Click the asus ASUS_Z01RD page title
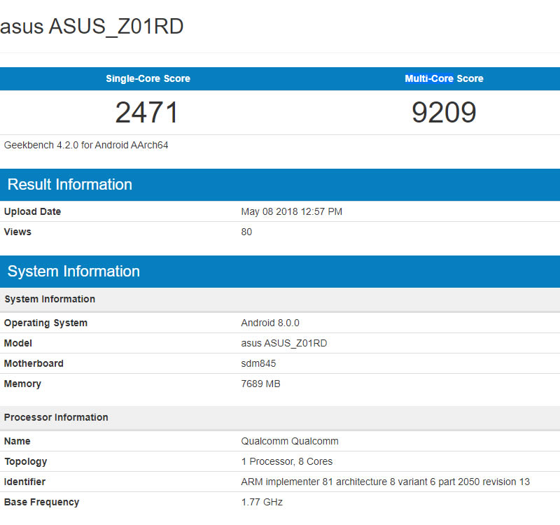560x525 pixels. (92, 27)
